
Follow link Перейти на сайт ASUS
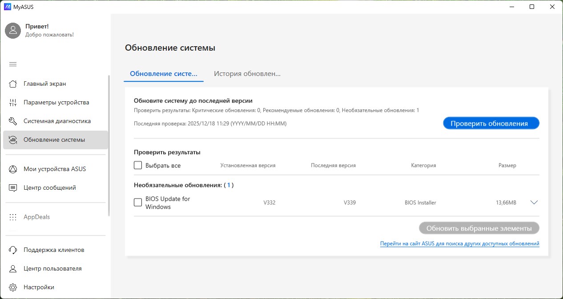click(459, 243)
